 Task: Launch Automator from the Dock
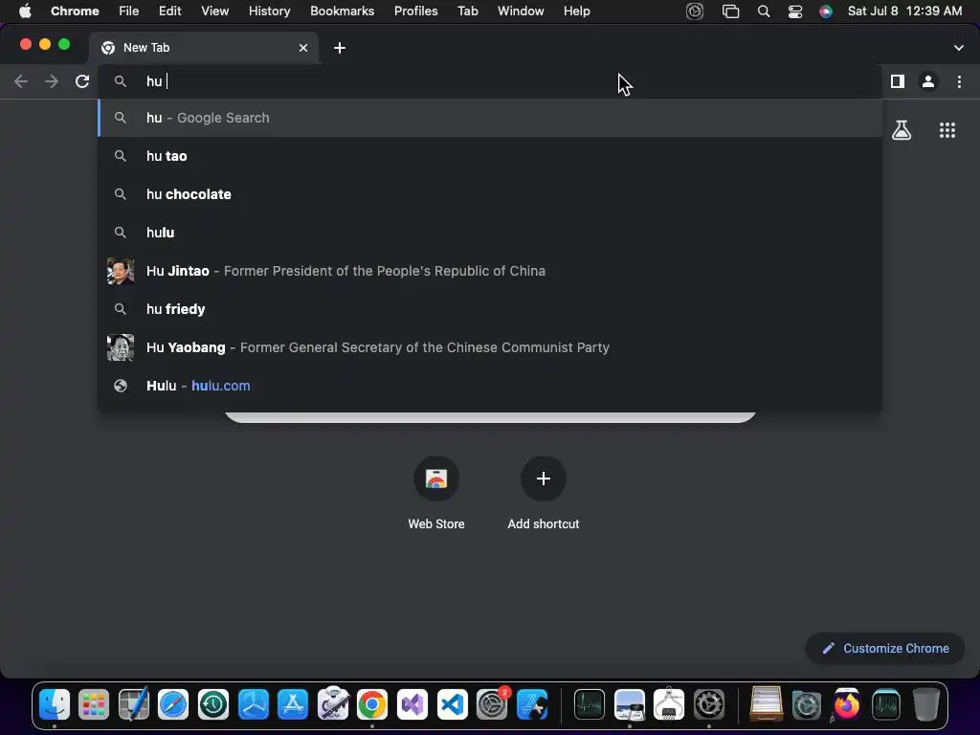coord(332,704)
